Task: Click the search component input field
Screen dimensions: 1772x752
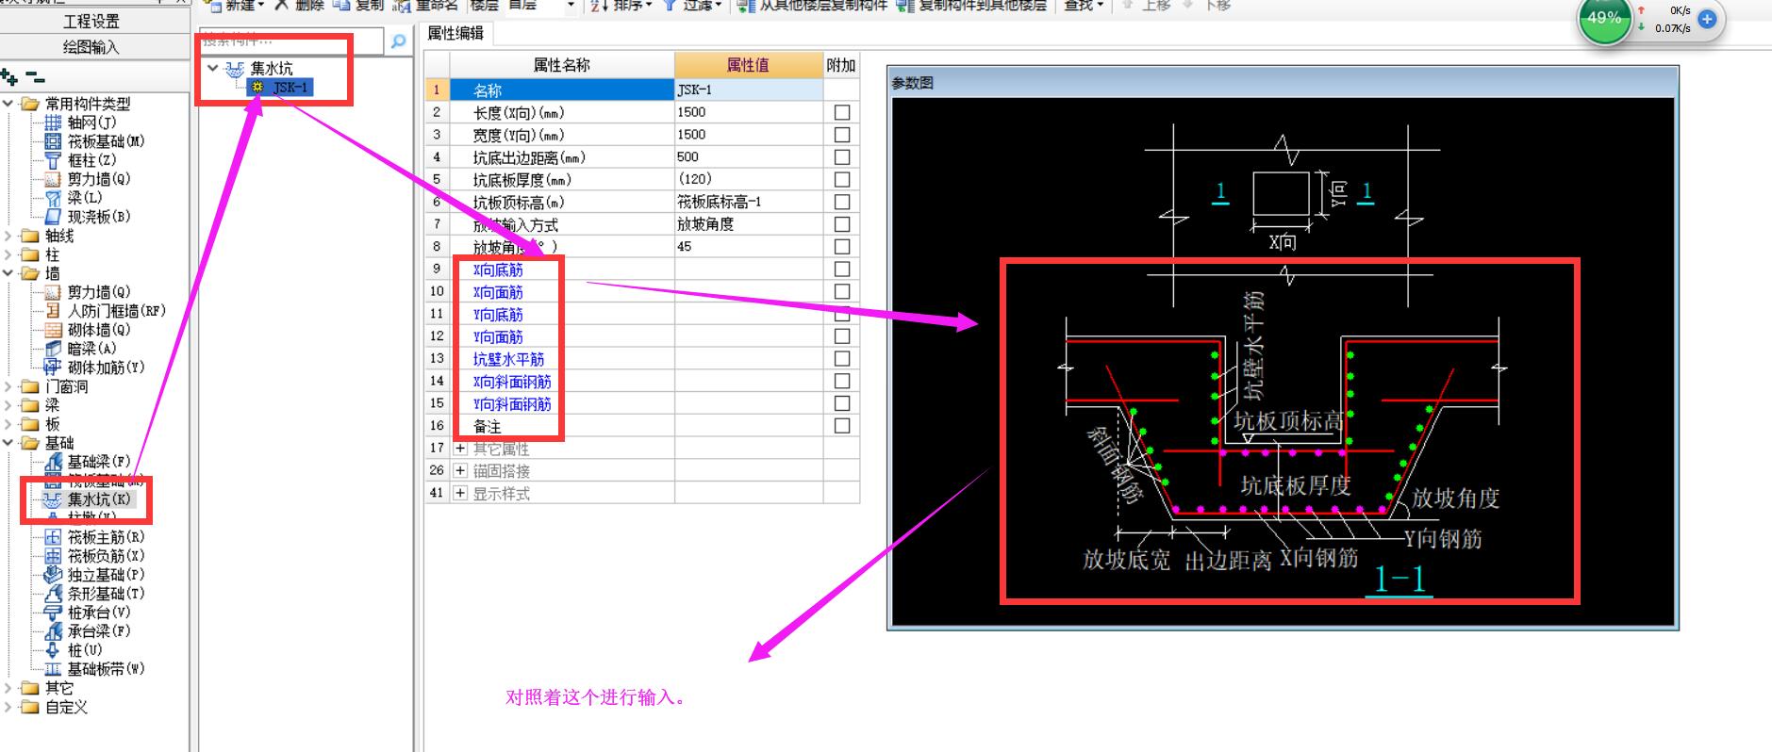Action: (x=291, y=41)
